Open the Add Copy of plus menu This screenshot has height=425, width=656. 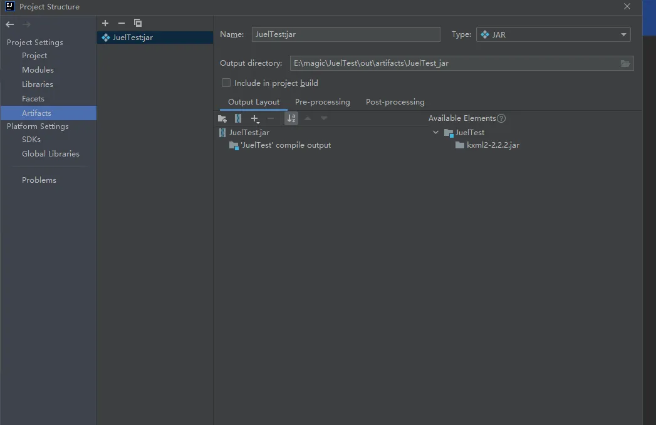click(255, 118)
